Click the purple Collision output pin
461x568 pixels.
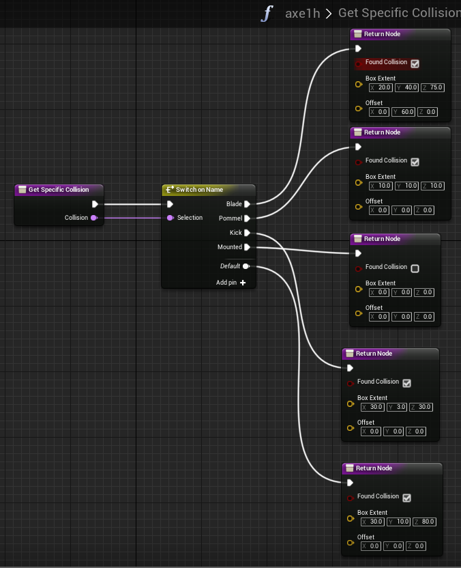coord(93,218)
